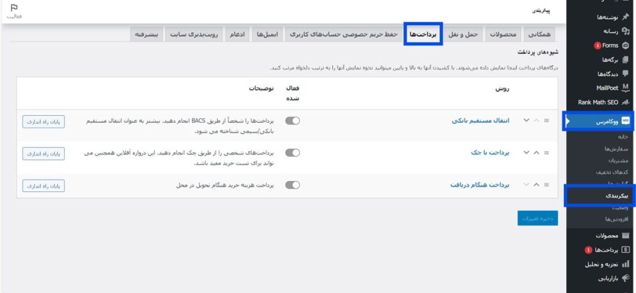
Task: Click پایان راه اندازی for پرداخت هنگام دریافت
Action: pyautogui.click(x=43, y=186)
